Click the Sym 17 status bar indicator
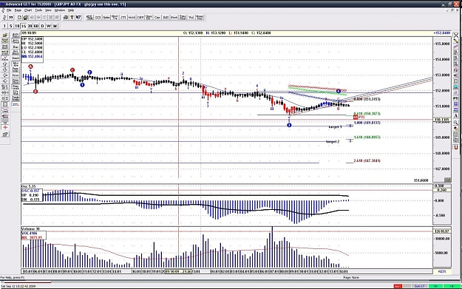Screen dimensions: 462x289 point(420,286)
